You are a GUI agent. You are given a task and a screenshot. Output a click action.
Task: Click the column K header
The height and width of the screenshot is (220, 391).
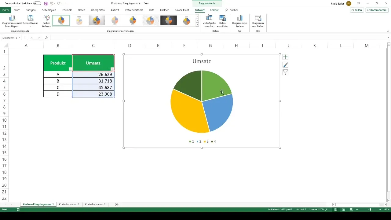[315, 46]
